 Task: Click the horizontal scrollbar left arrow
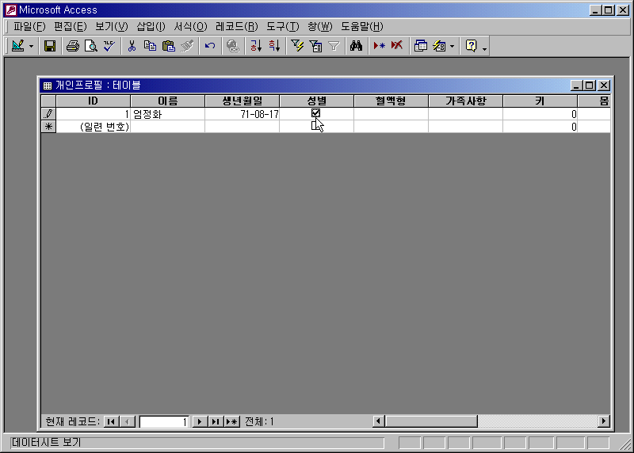click(378, 421)
